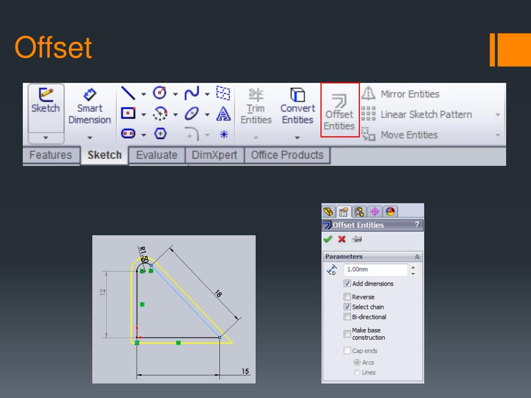Click the R1.50 radius dimension
The height and width of the screenshot is (398, 531).
pos(144,255)
